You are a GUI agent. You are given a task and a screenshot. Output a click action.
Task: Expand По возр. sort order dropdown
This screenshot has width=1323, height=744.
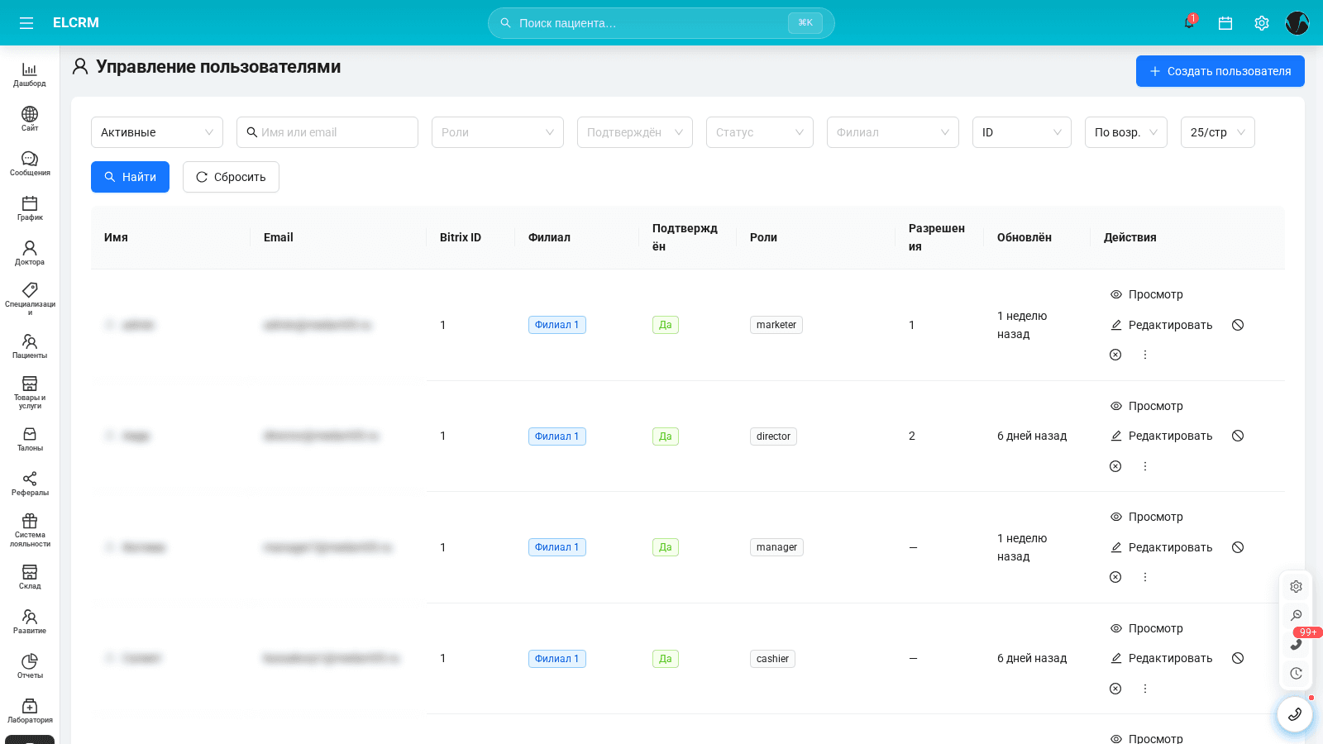[x=1126, y=132]
